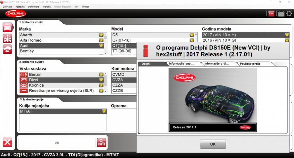Click Marka list scroll-down arrow
This screenshot has width=294, height=158.
point(105,53)
